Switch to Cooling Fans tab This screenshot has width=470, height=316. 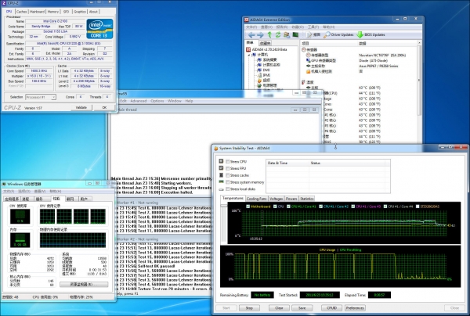(256, 199)
